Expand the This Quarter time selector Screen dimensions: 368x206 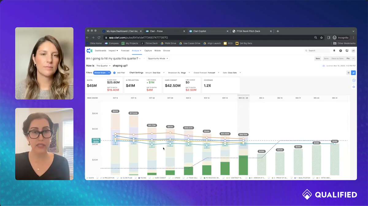coord(103,66)
